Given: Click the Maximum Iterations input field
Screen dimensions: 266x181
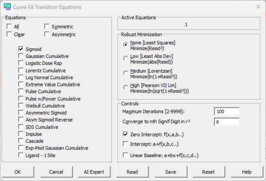Looking at the screenshot, I should (x=227, y=112).
